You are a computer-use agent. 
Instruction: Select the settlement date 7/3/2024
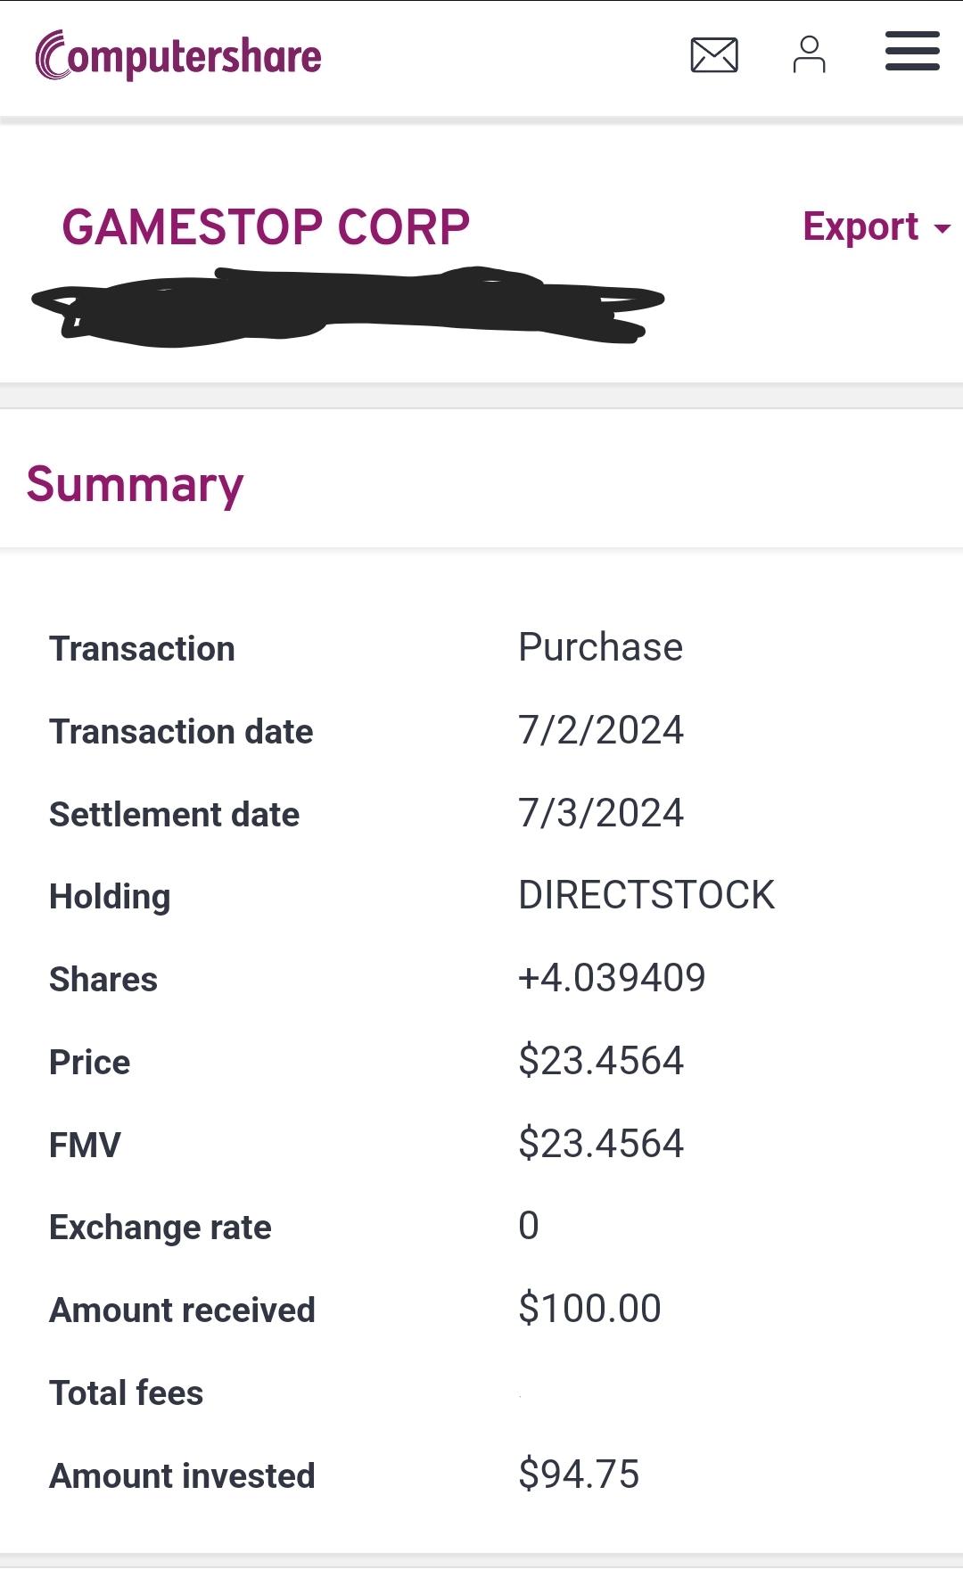pos(600,813)
